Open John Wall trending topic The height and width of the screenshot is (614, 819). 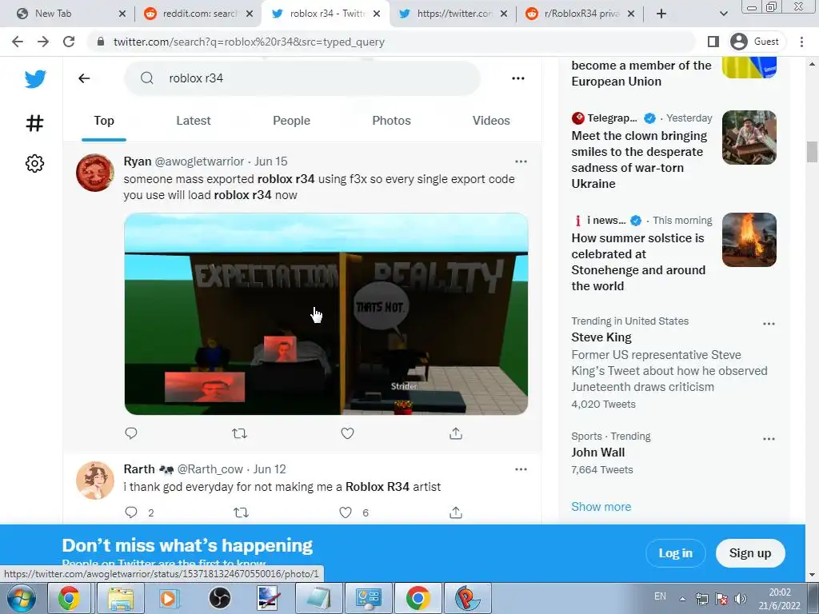point(598,453)
